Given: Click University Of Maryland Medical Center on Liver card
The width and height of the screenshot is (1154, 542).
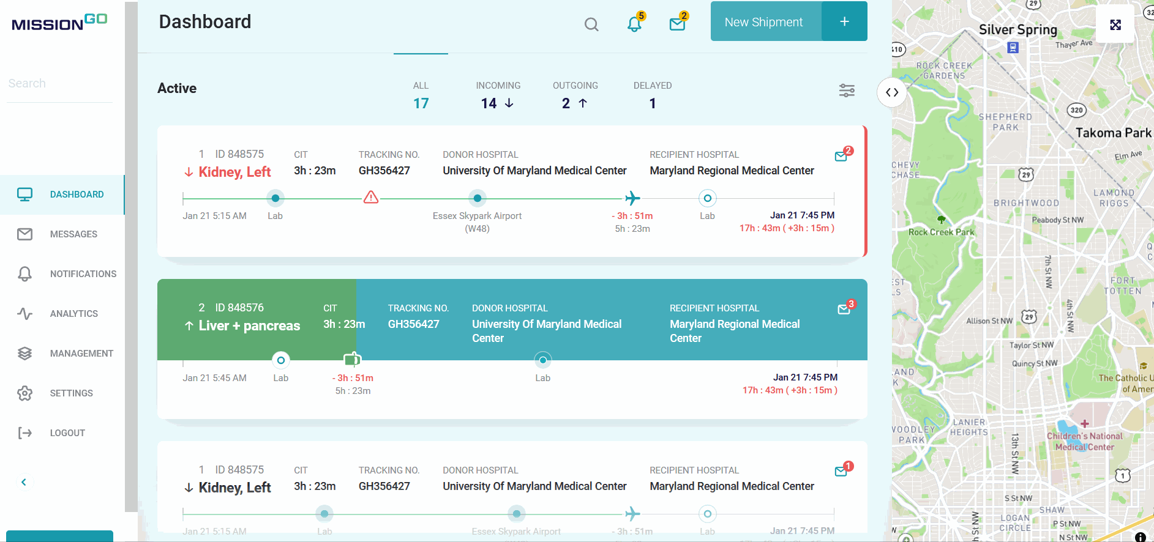Looking at the screenshot, I should (547, 331).
